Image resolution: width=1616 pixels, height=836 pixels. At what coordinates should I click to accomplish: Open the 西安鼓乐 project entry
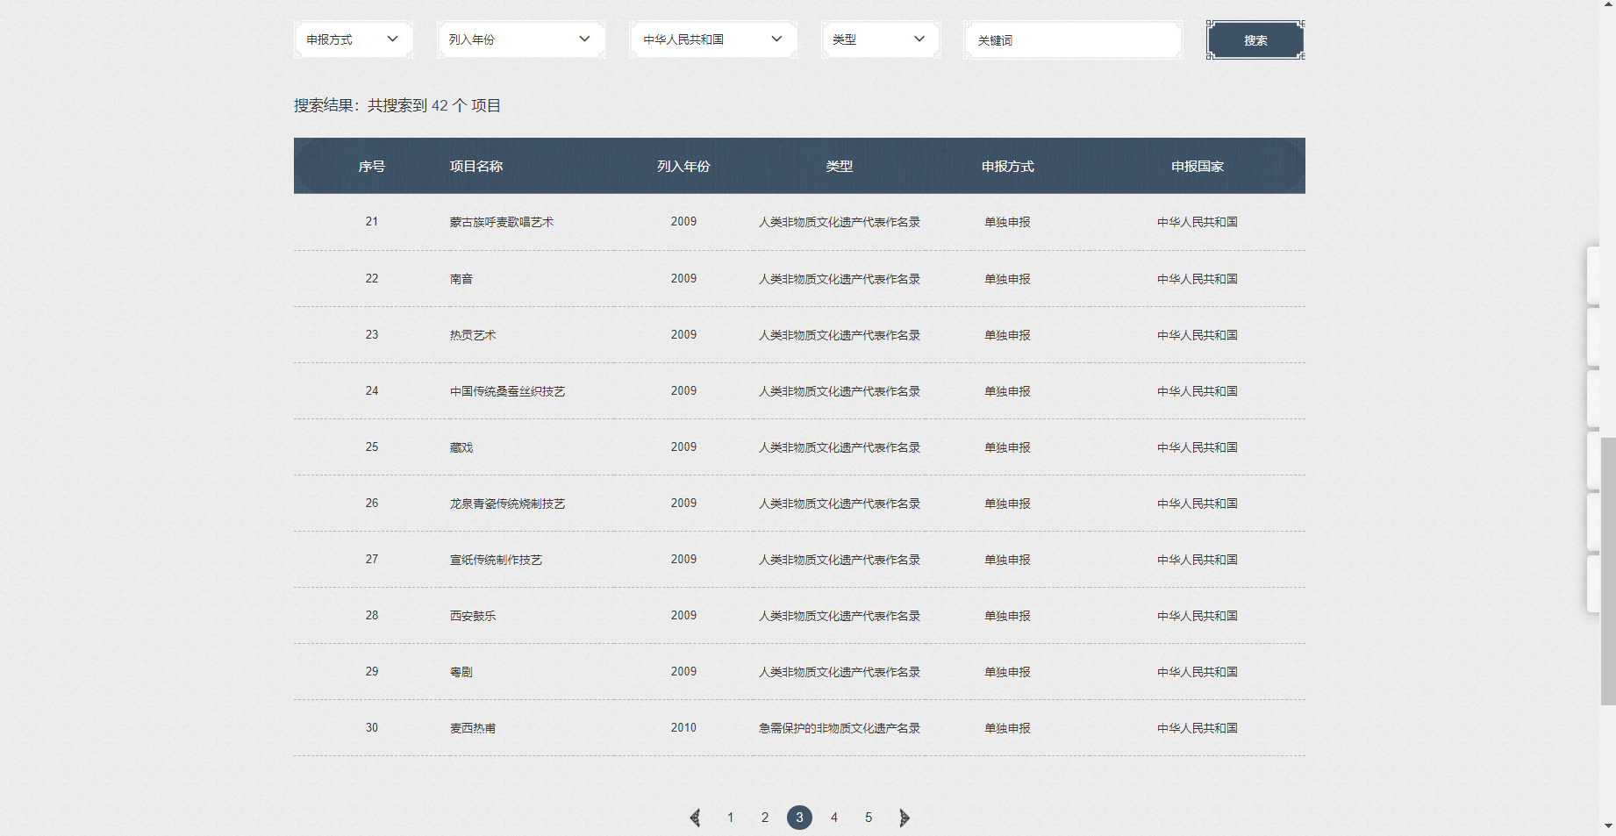click(x=473, y=616)
